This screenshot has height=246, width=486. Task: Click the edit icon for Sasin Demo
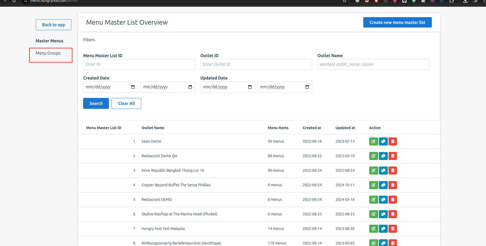pyautogui.click(x=373, y=141)
